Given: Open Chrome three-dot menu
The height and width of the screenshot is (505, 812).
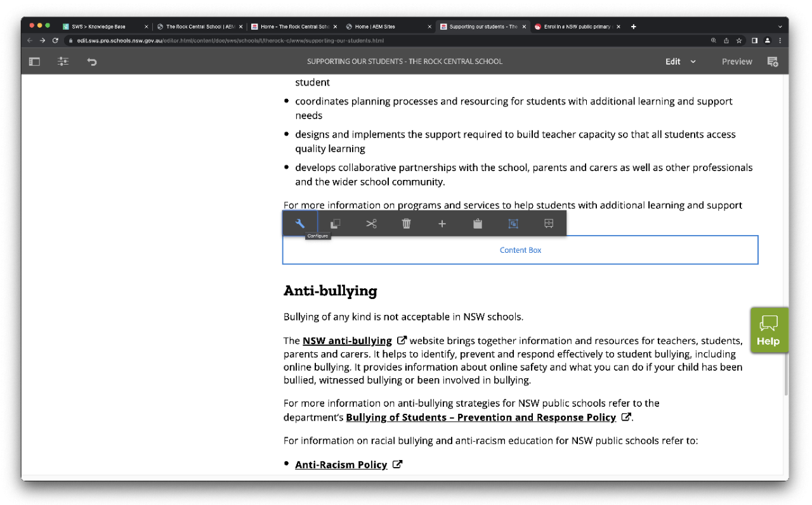Looking at the screenshot, I should click(x=780, y=41).
